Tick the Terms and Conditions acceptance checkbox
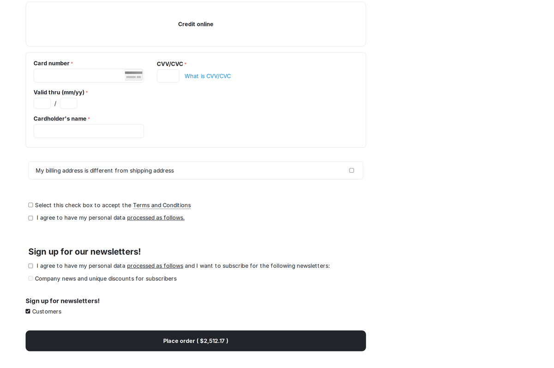 [30, 205]
